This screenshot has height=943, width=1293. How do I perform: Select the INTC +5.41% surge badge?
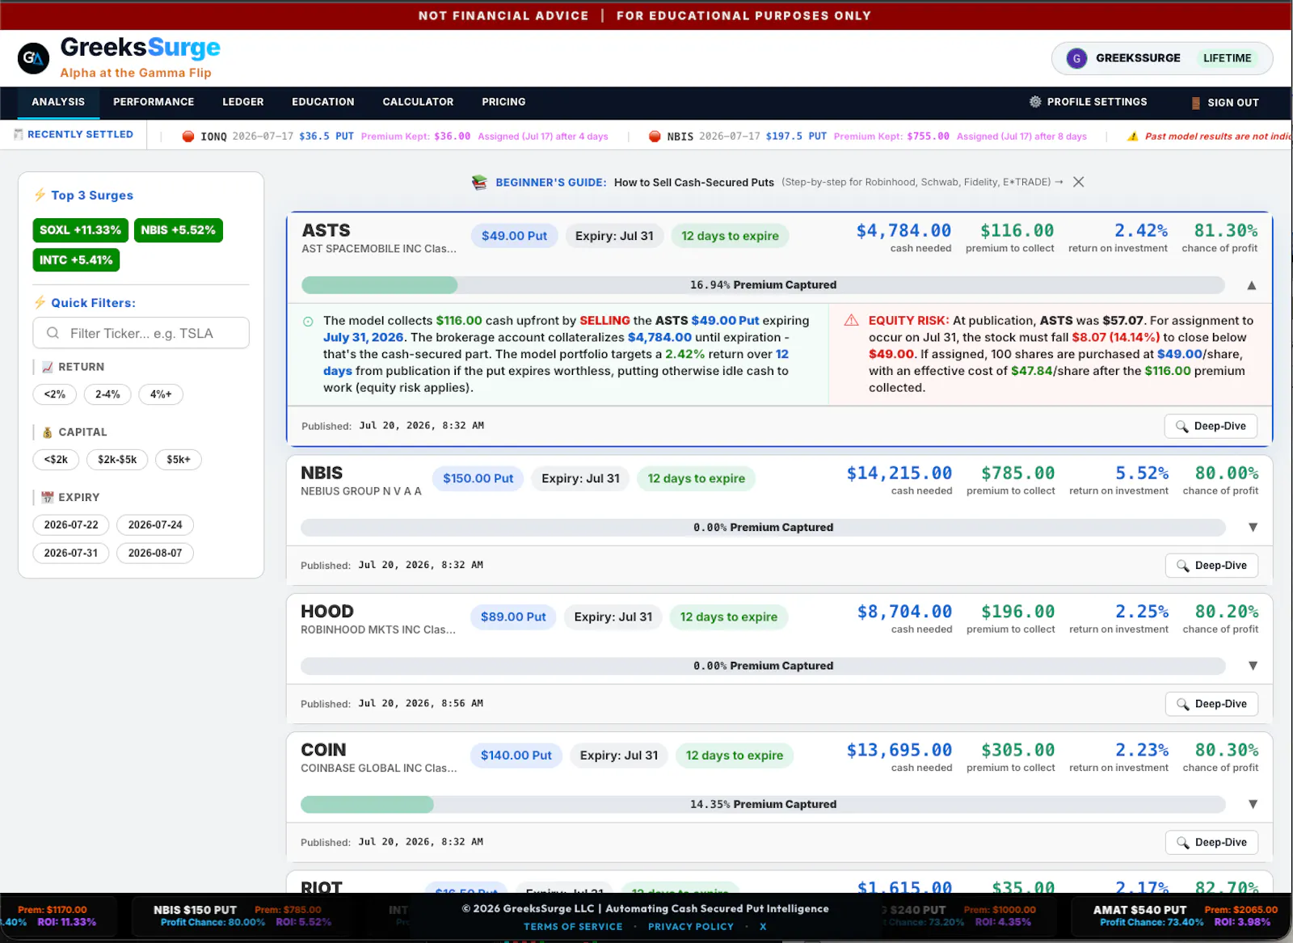click(76, 260)
